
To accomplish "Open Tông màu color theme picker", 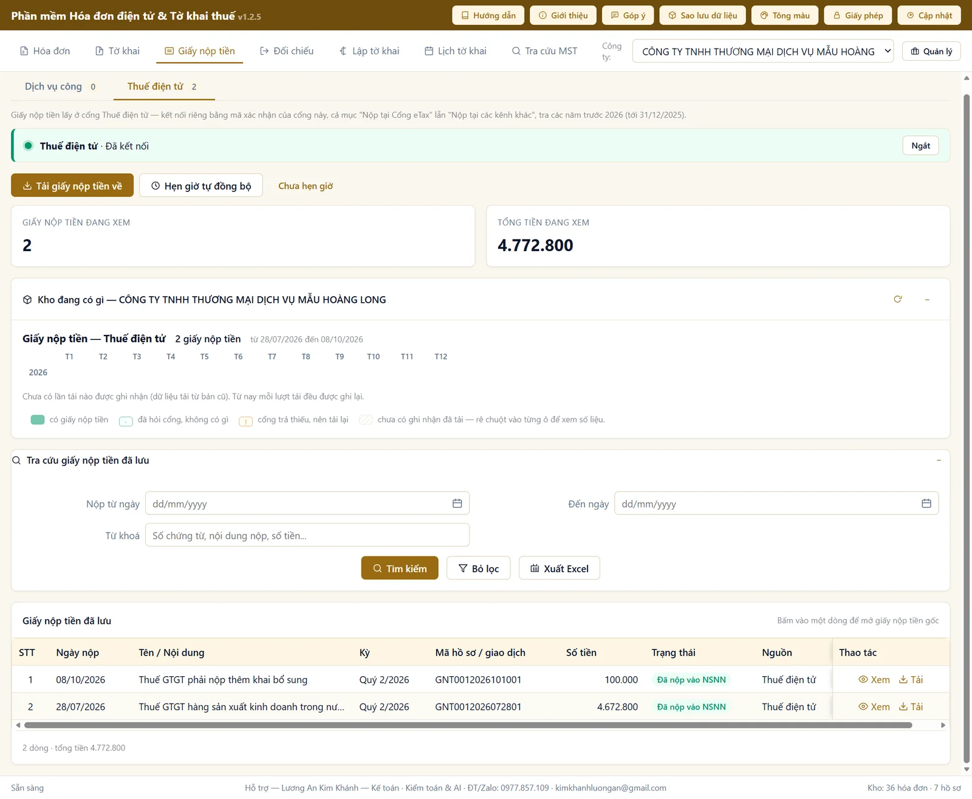I will [x=785, y=15].
